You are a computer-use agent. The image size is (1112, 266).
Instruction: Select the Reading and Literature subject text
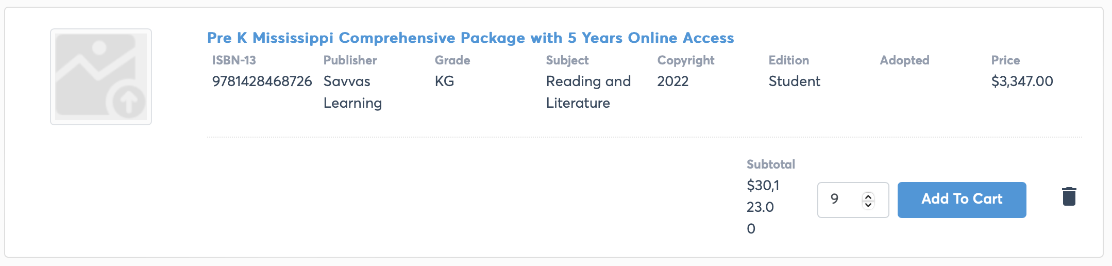click(x=588, y=92)
